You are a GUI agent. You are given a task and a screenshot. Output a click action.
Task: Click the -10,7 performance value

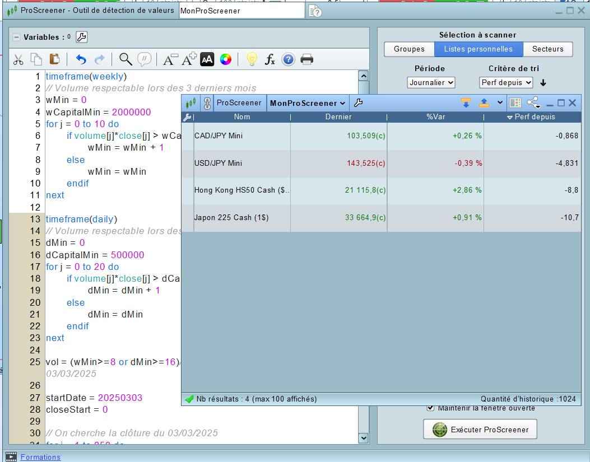(x=569, y=217)
